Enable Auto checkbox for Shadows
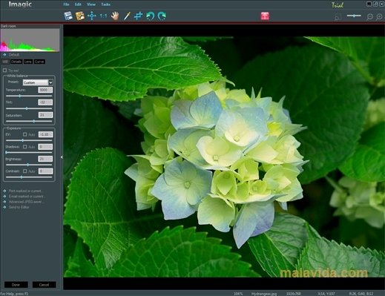Screen dimensions: 385x296 point(25,147)
